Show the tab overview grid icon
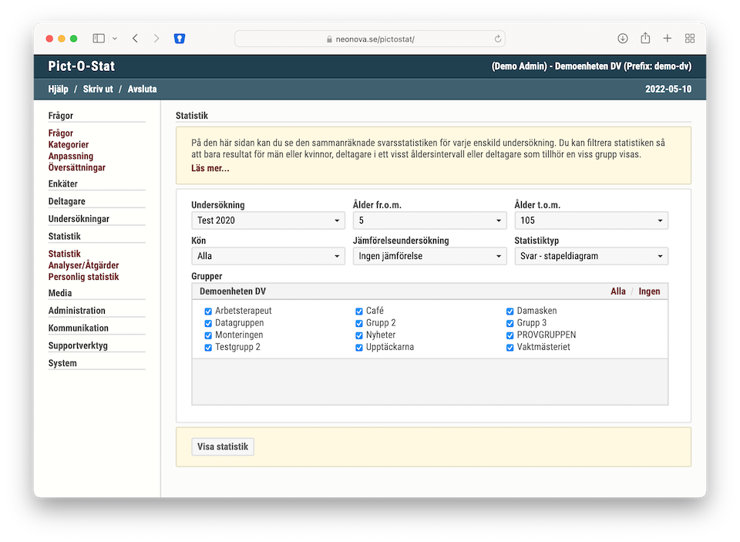Viewport: 740px width, 542px height. click(690, 39)
